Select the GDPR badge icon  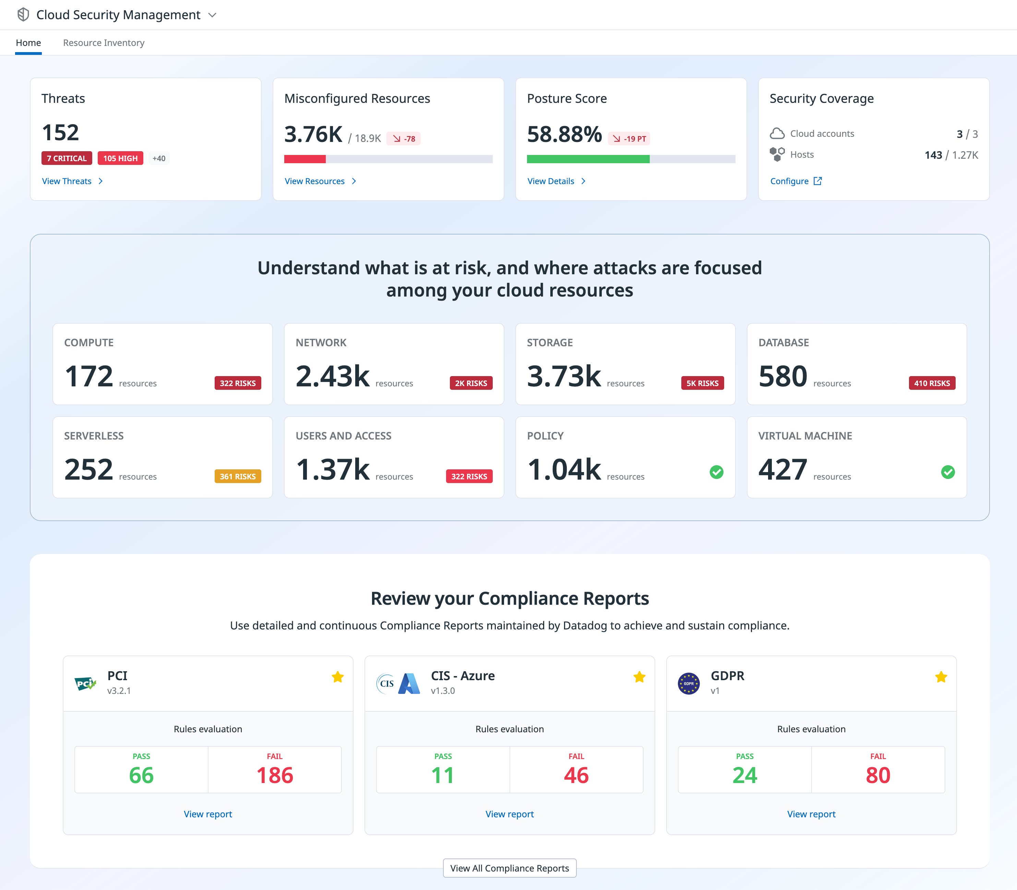[689, 683]
